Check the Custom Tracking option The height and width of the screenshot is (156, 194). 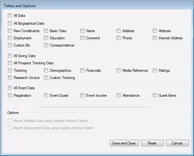pyautogui.click(x=46, y=78)
